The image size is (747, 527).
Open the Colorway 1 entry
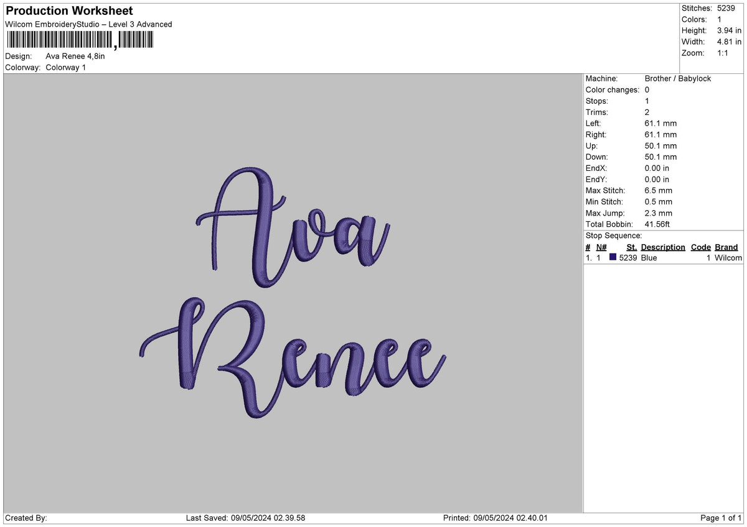[66, 67]
